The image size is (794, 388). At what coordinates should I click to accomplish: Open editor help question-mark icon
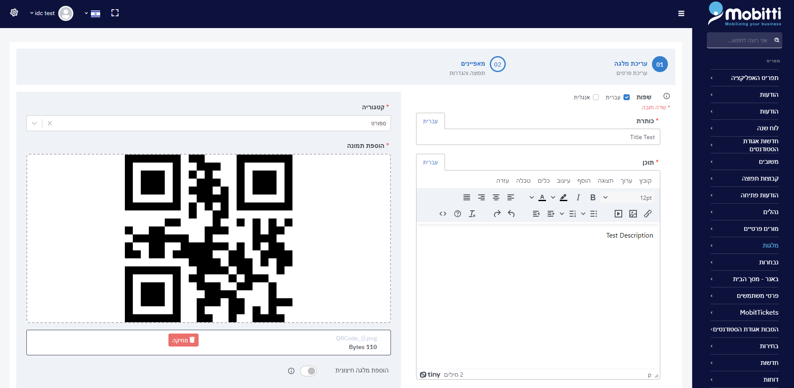(x=458, y=214)
